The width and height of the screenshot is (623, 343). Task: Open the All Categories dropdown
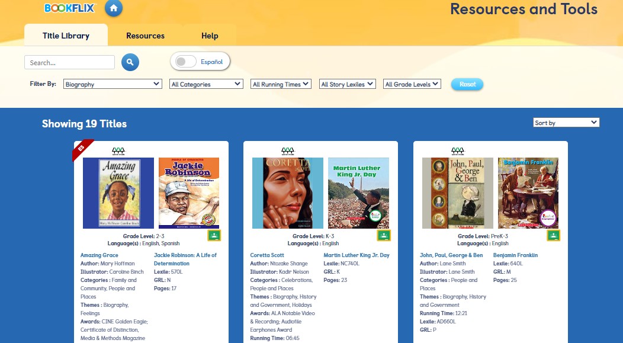pyautogui.click(x=206, y=84)
